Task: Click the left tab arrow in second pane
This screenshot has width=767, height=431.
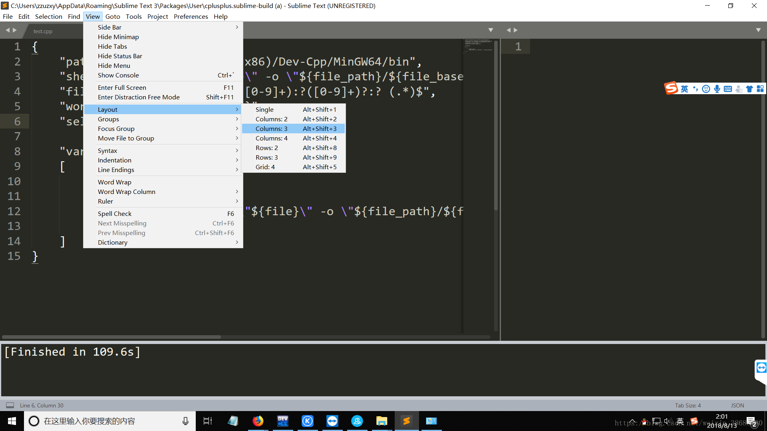Action: [509, 30]
